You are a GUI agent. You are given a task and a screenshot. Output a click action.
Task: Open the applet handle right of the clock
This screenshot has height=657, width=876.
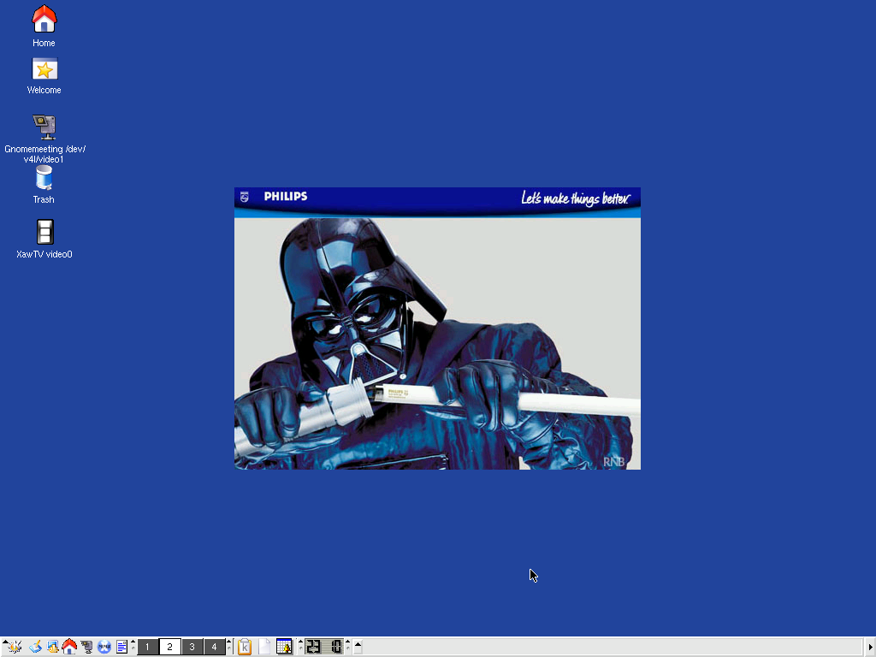[x=347, y=647]
